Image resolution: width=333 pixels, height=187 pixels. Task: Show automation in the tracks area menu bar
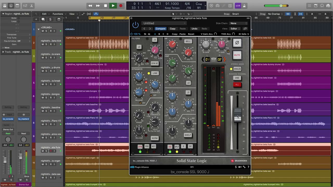[x=83, y=14]
